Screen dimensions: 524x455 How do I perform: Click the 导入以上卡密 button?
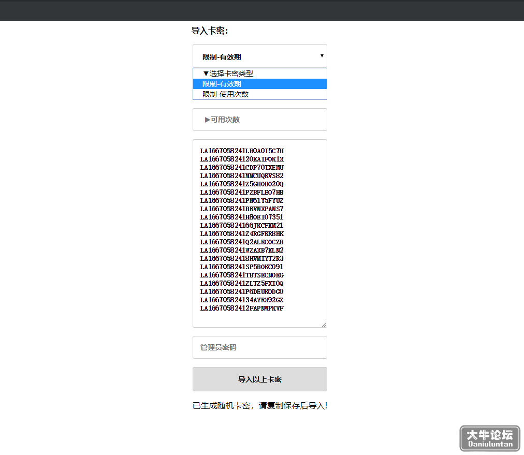(259, 379)
